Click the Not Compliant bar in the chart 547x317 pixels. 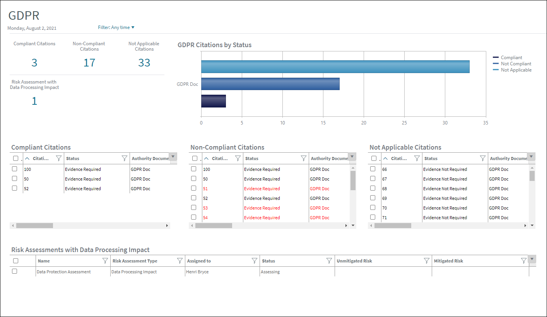pyautogui.click(x=271, y=84)
